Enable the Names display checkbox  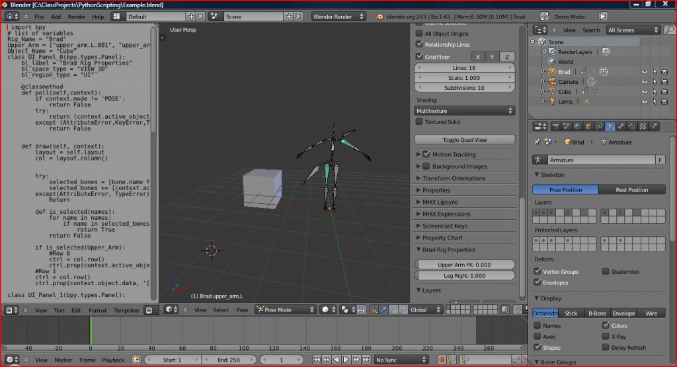click(x=537, y=325)
